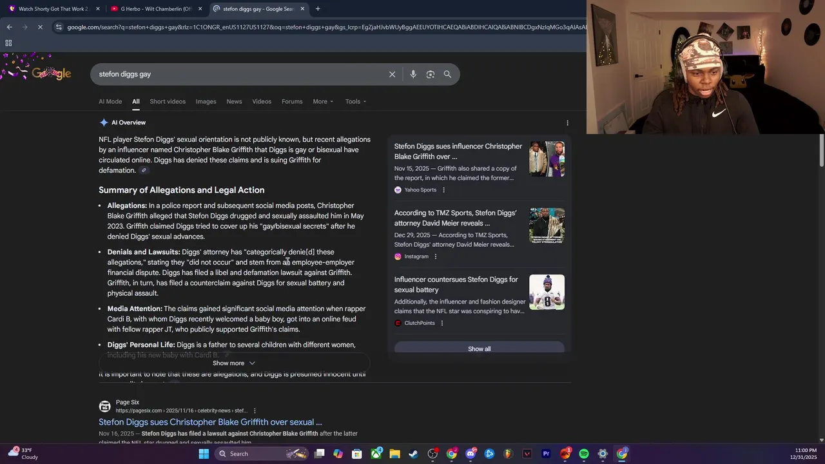Click the browser address bar URL
The image size is (825, 464).
pos(325,27)
